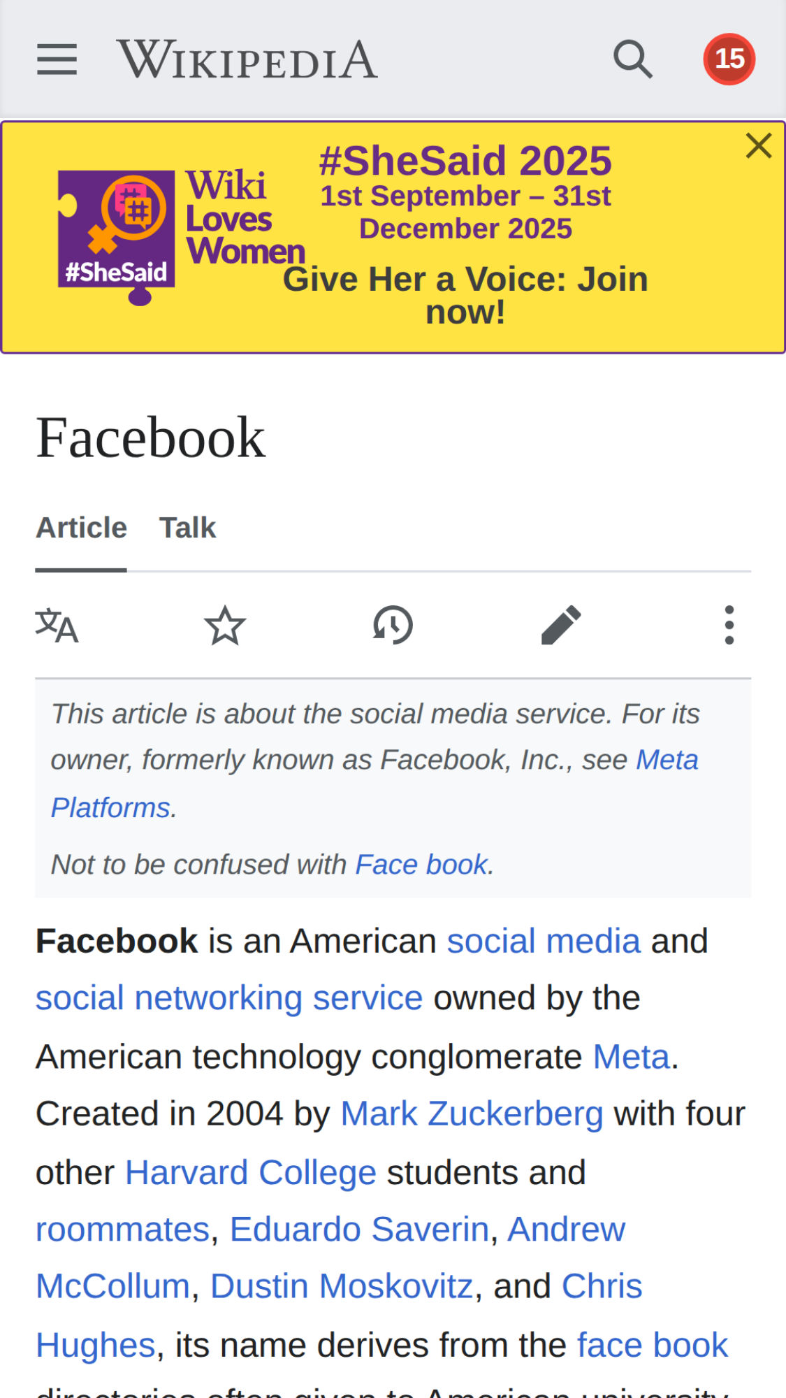Screen dimensions: 786x1398
Task: Open the Dustin Moskovitz link
Action: [342, 1286]
